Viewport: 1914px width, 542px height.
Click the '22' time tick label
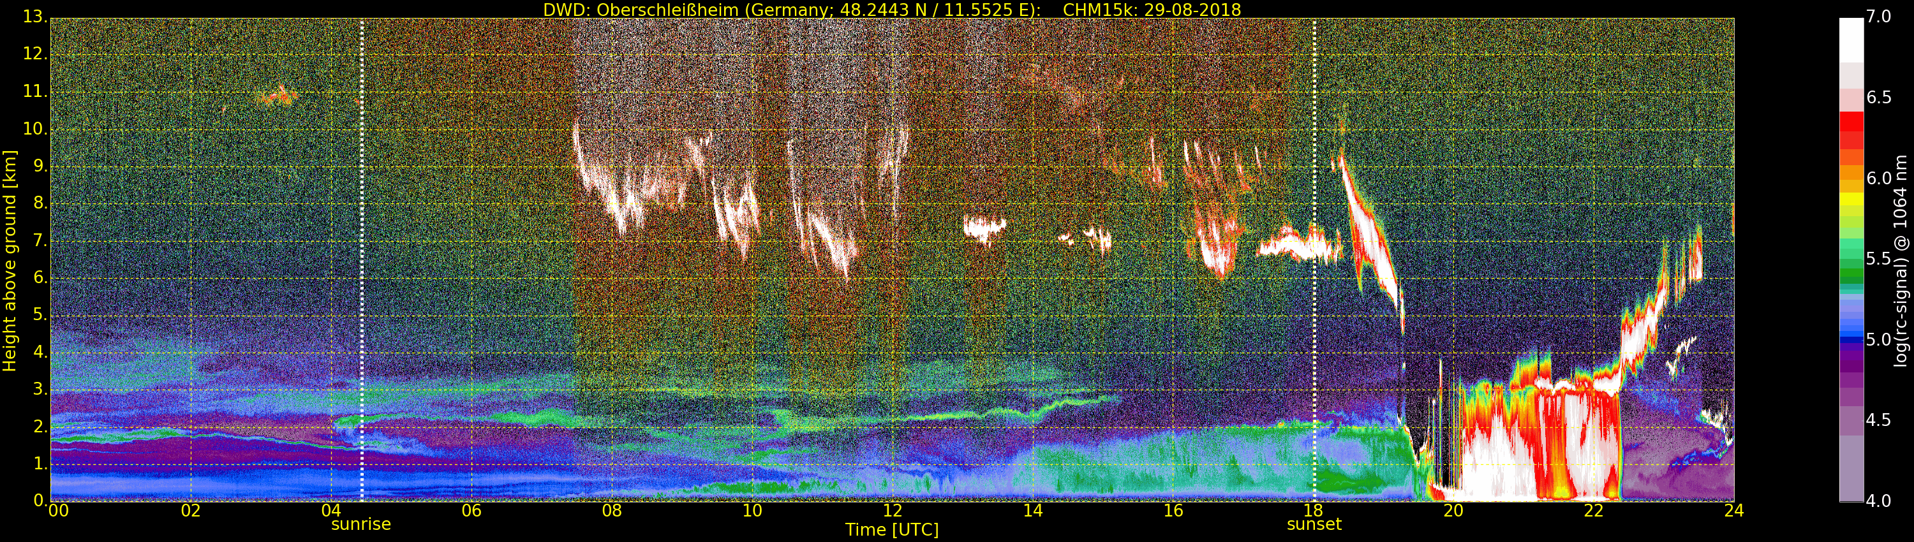(1594, 510)
